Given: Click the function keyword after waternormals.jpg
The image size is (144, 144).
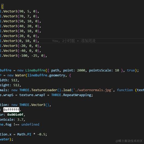Looking at the screenshot, I should (x=125, y=90).
